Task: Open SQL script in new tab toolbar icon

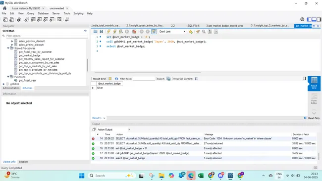Action: 12,19
